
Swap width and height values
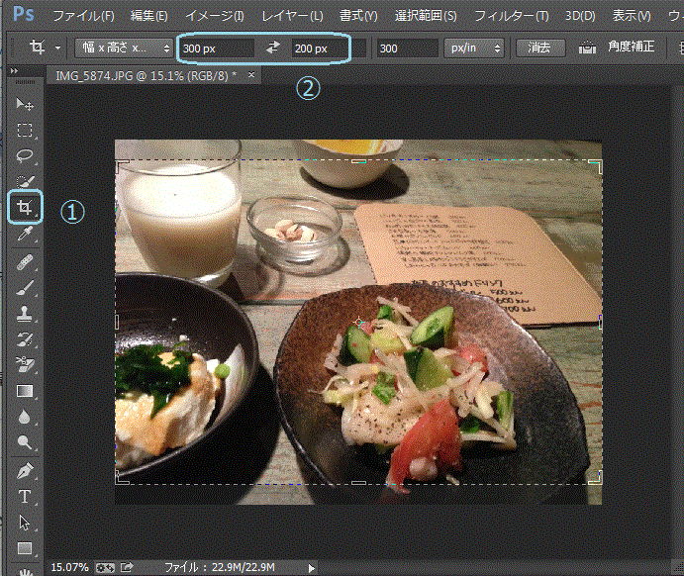273,48
